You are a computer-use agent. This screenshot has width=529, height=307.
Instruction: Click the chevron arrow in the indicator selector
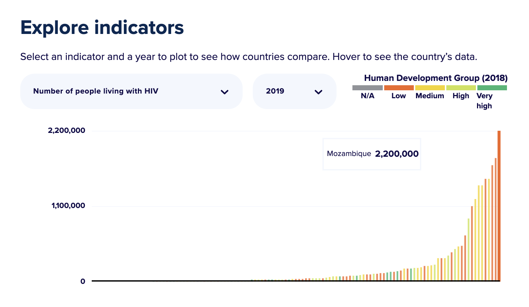225,92
